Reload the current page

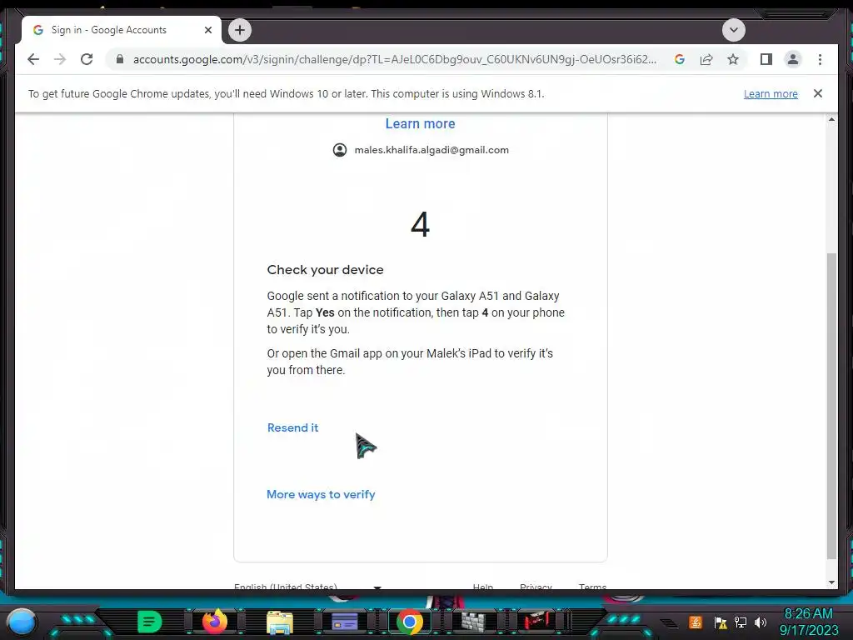[87, 59]
